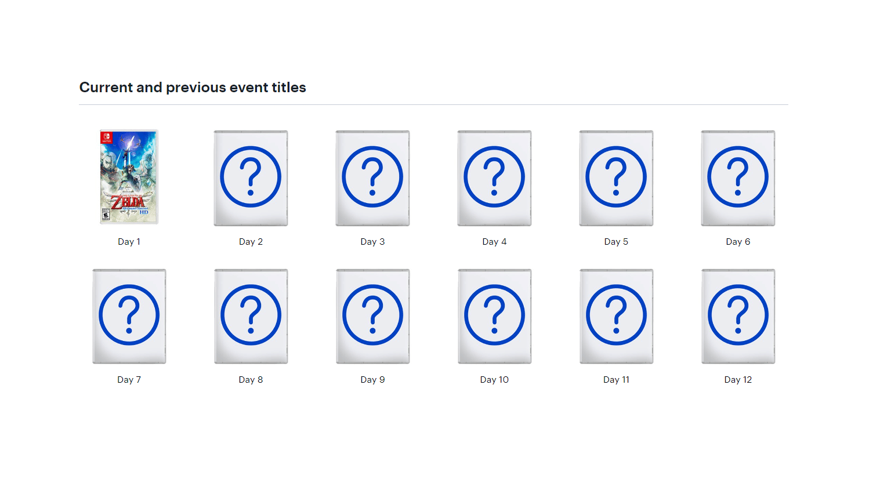Click the Day 7 text label
The width and height of the screenshot is (891, 501).
[129, 380]
